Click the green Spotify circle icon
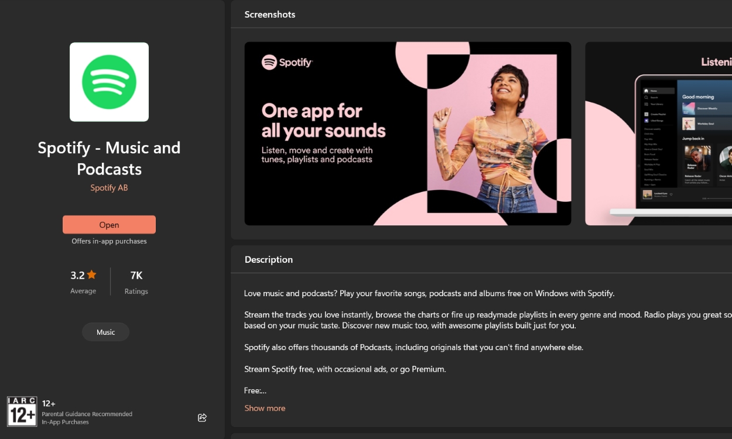The image size is (732, 439). coord(109,81)
